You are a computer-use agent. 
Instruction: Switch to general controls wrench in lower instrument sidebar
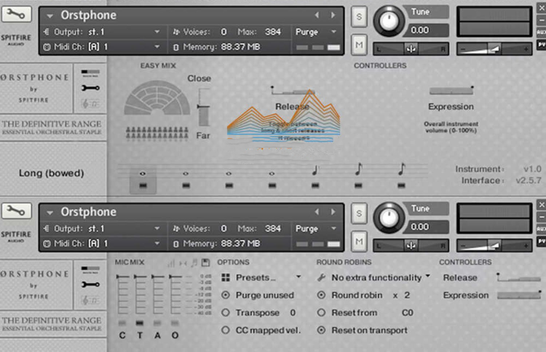tap(90, 285)
